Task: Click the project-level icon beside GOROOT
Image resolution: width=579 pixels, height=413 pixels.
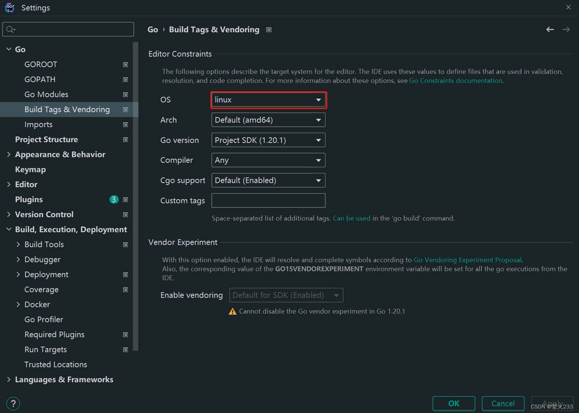Action: tap(126, 65)
